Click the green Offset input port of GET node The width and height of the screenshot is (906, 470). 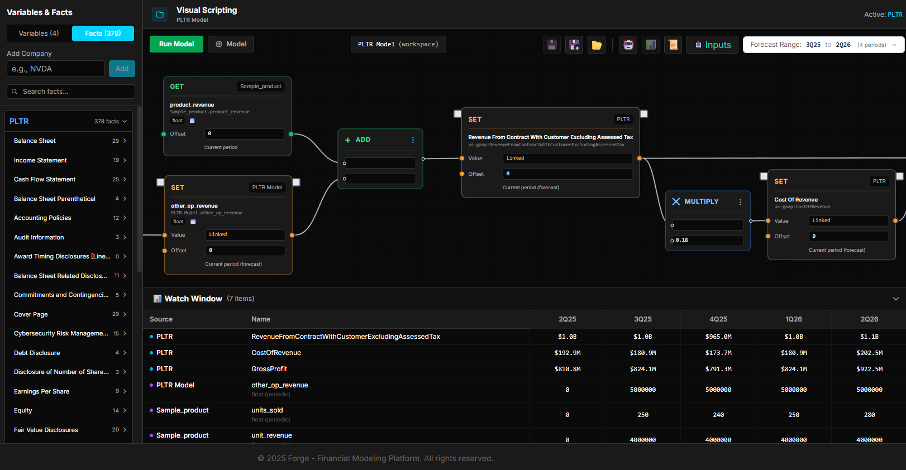tap(164, 134)
